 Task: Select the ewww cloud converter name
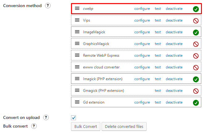[101, 67]
